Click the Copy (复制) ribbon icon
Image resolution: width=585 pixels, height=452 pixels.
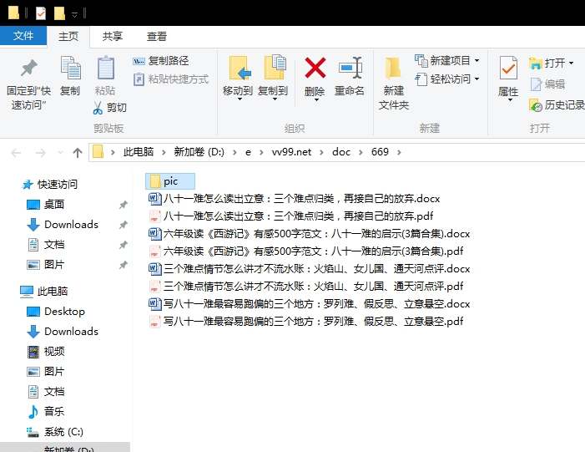point(70,68)
